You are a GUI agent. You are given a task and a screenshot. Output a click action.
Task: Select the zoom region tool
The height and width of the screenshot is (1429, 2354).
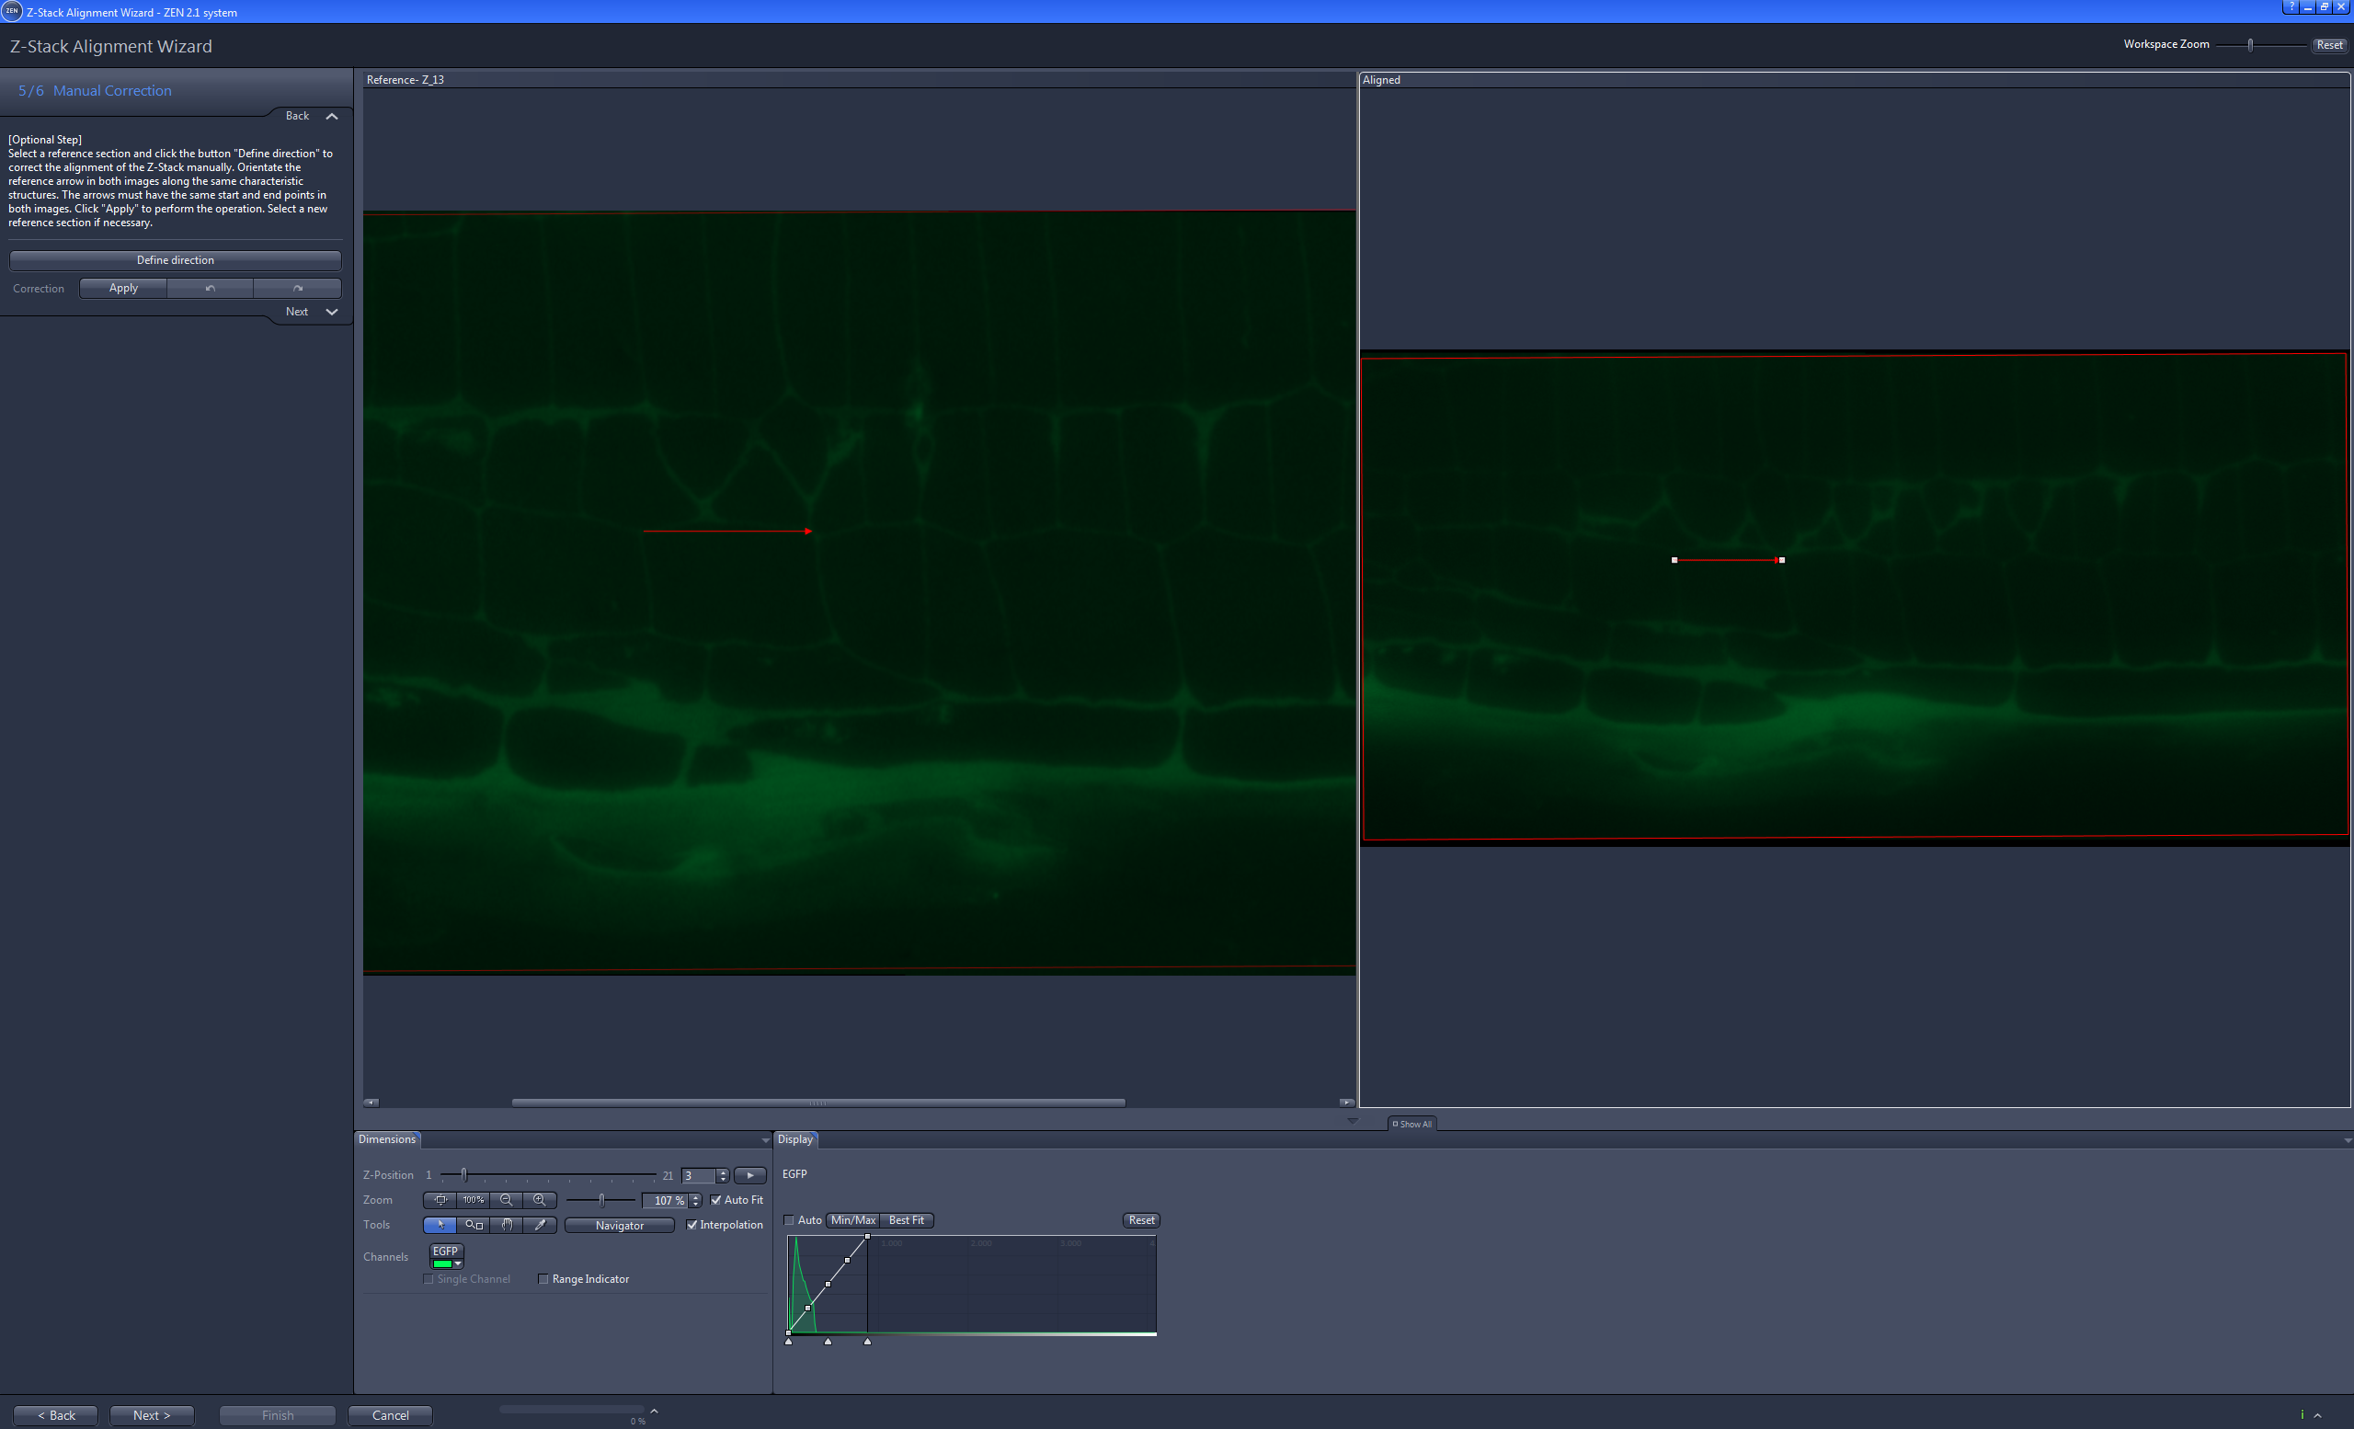474,1226
